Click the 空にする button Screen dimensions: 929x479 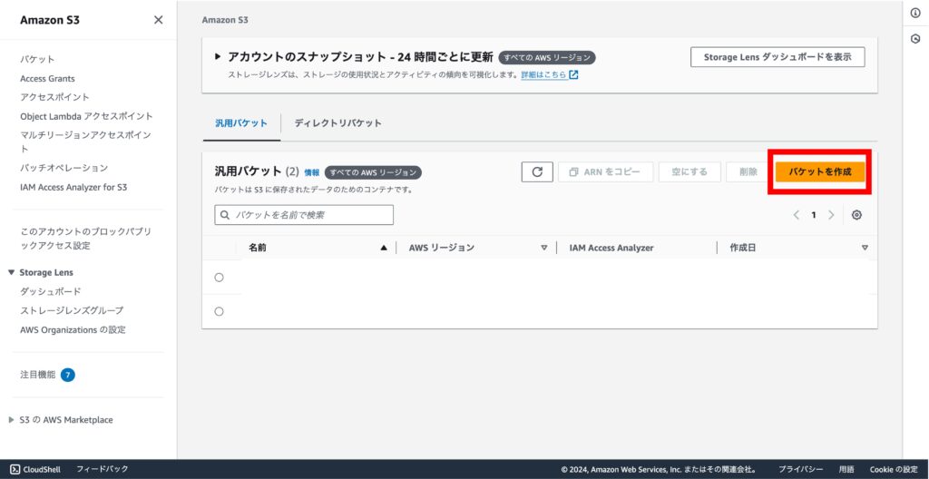(x=689, y=172)
